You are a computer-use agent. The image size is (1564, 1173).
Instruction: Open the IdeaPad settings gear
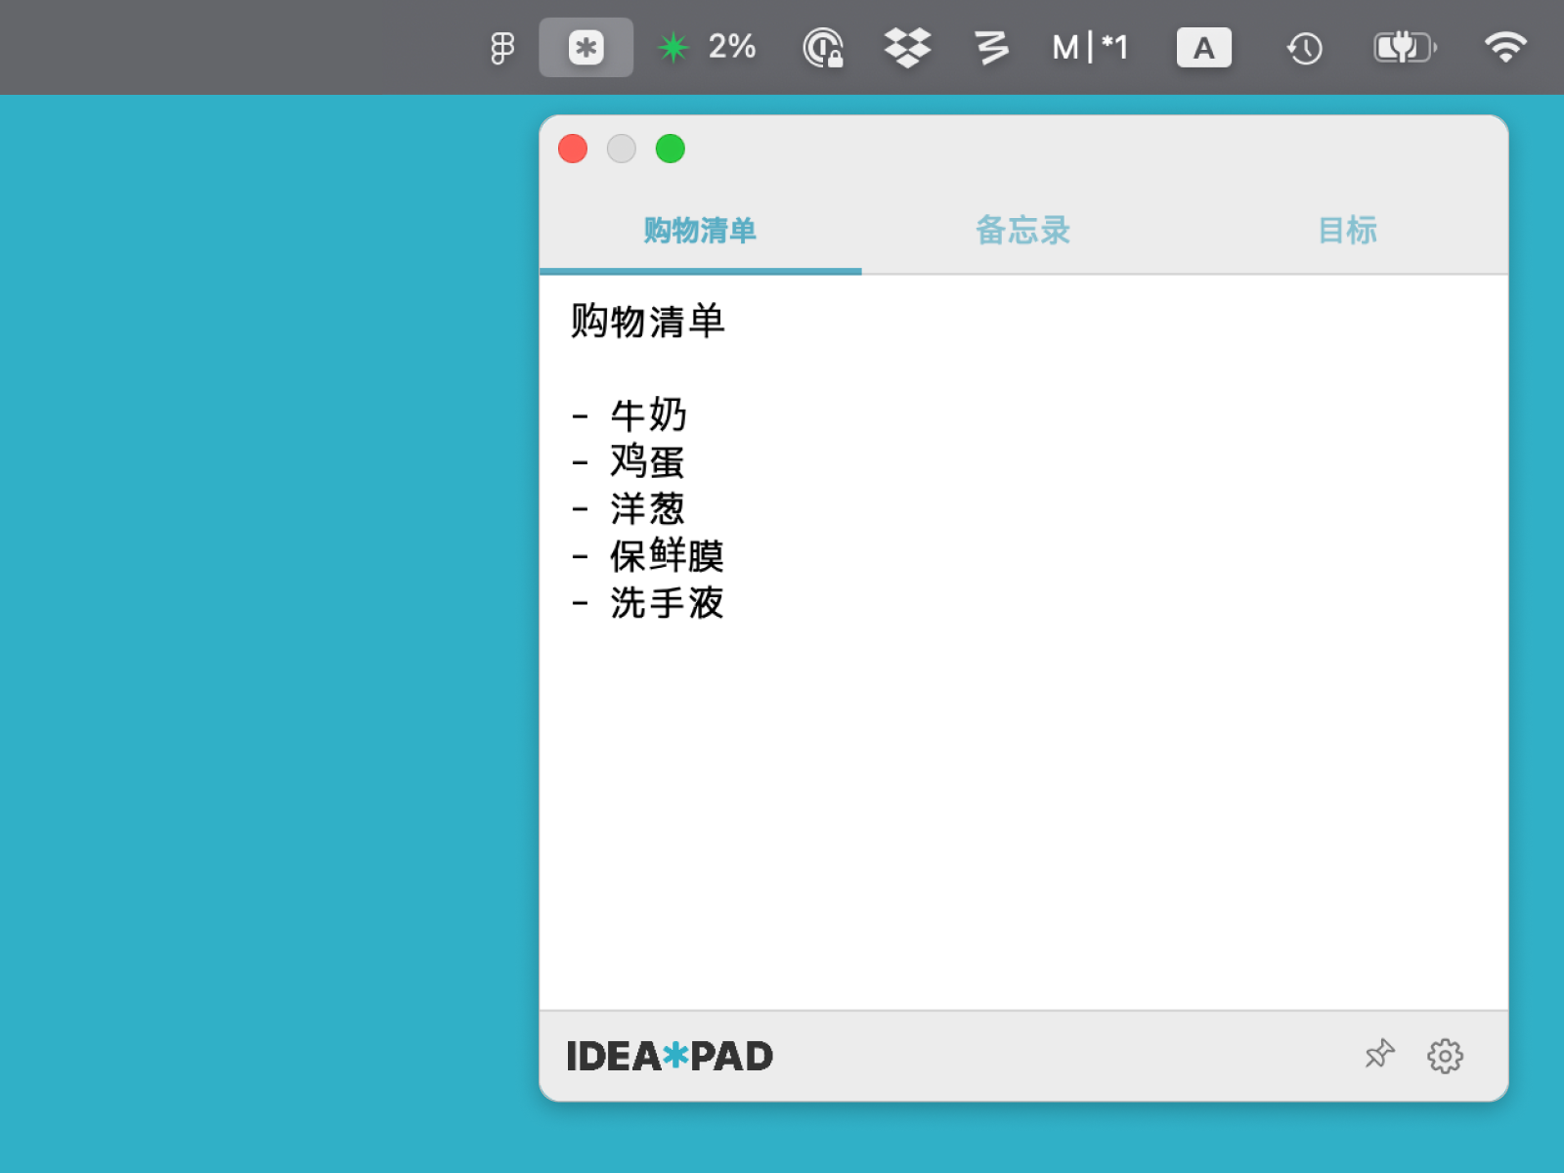coord(1446,1055)
